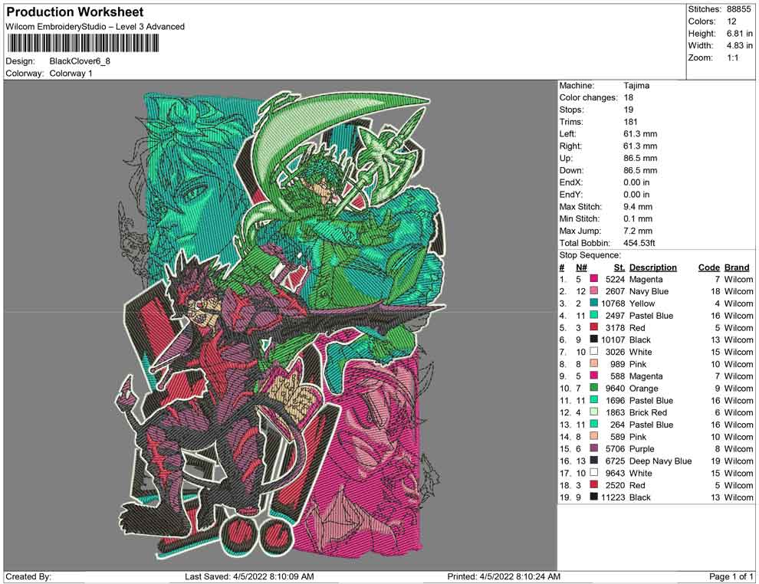
Task: Click the black swatch in stop row 19
Action: (594, 497)
